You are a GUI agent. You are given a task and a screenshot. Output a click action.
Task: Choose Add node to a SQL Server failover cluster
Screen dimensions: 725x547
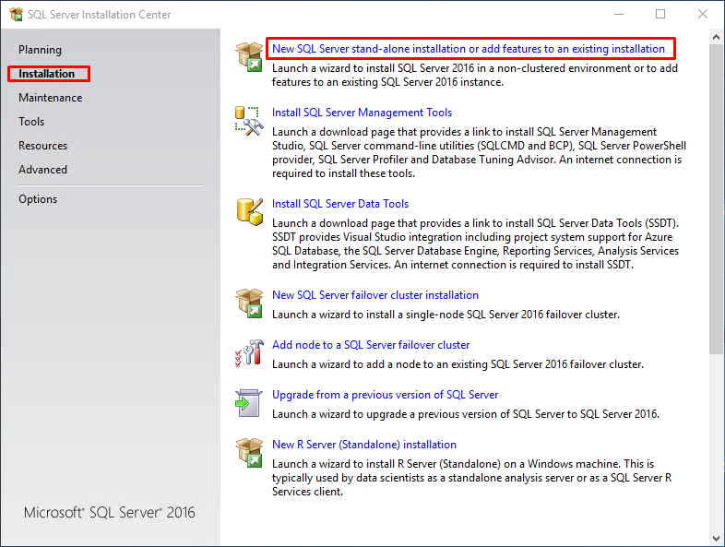pyautogui.click(x=371, y=345)
